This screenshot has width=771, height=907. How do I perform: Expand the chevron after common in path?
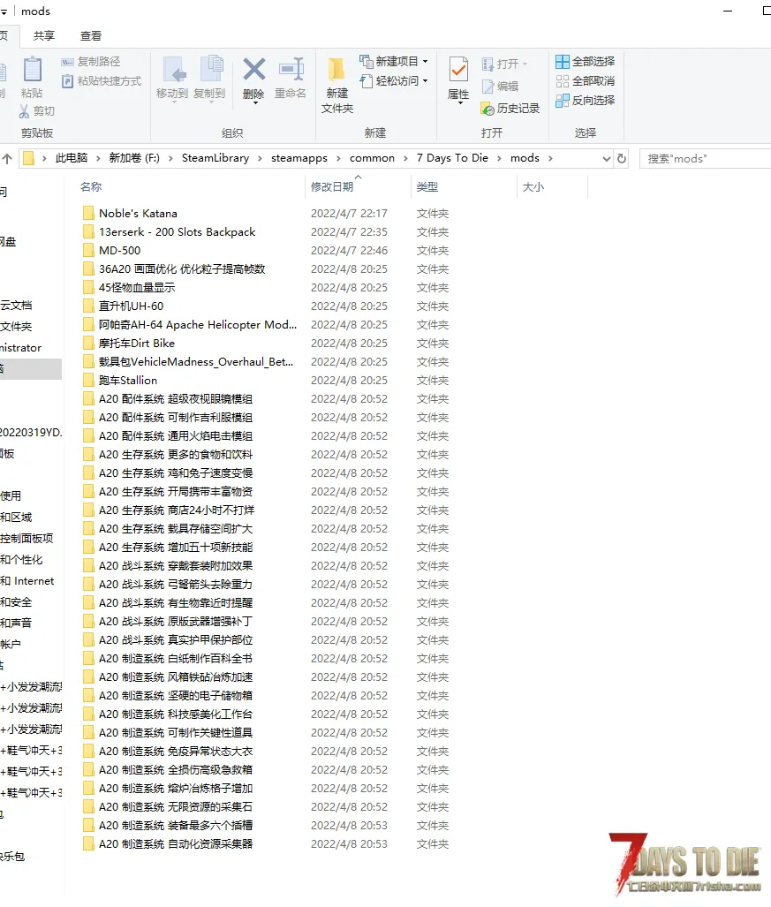405,158
